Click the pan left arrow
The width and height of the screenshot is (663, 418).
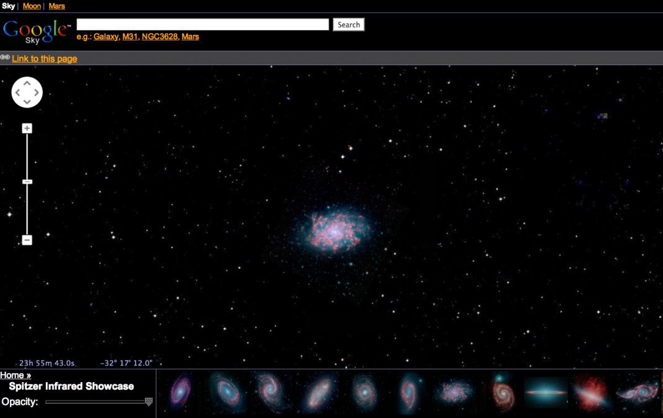coord(18,93)
